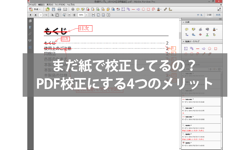Open the bookmarks panel in the sidebar
250x150 pixels.
click(x=30, y=28)
